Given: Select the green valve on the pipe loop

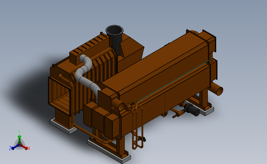Looking at the screenshot, I should click(x=144, y=140).
